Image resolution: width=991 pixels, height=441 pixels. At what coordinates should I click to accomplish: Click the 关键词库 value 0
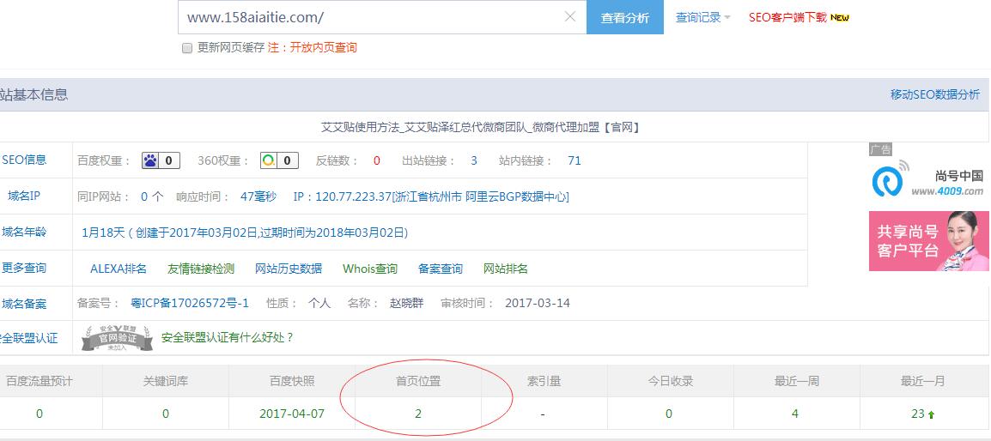(x=166, y=414)
